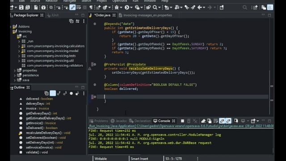Toggle Hide Fields in Outline toolbar
Image resolution: width=286 pixels, height=161 pixels.
pyautogui.click(x=59, y=93)
